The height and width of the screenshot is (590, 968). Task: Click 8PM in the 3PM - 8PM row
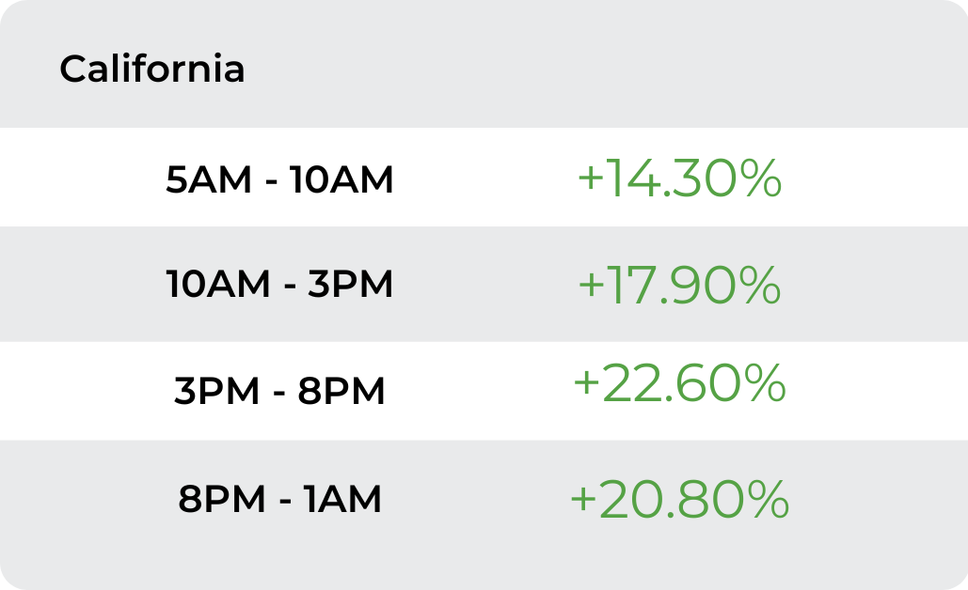[341, 391]
